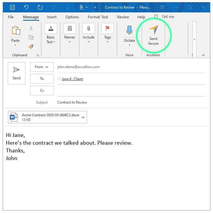Viewport: 213px width, 213px height.
Task: Collapse the ribbon with the up chevron
Action: (x=203, y=55)
